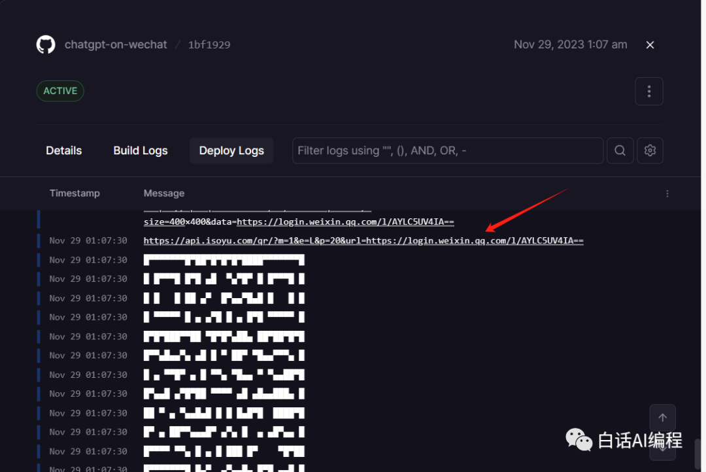The width and height of the screenshot is (706, 472).
Task: Open the size=400x400 weixin login link
Action: pos(299,222)
